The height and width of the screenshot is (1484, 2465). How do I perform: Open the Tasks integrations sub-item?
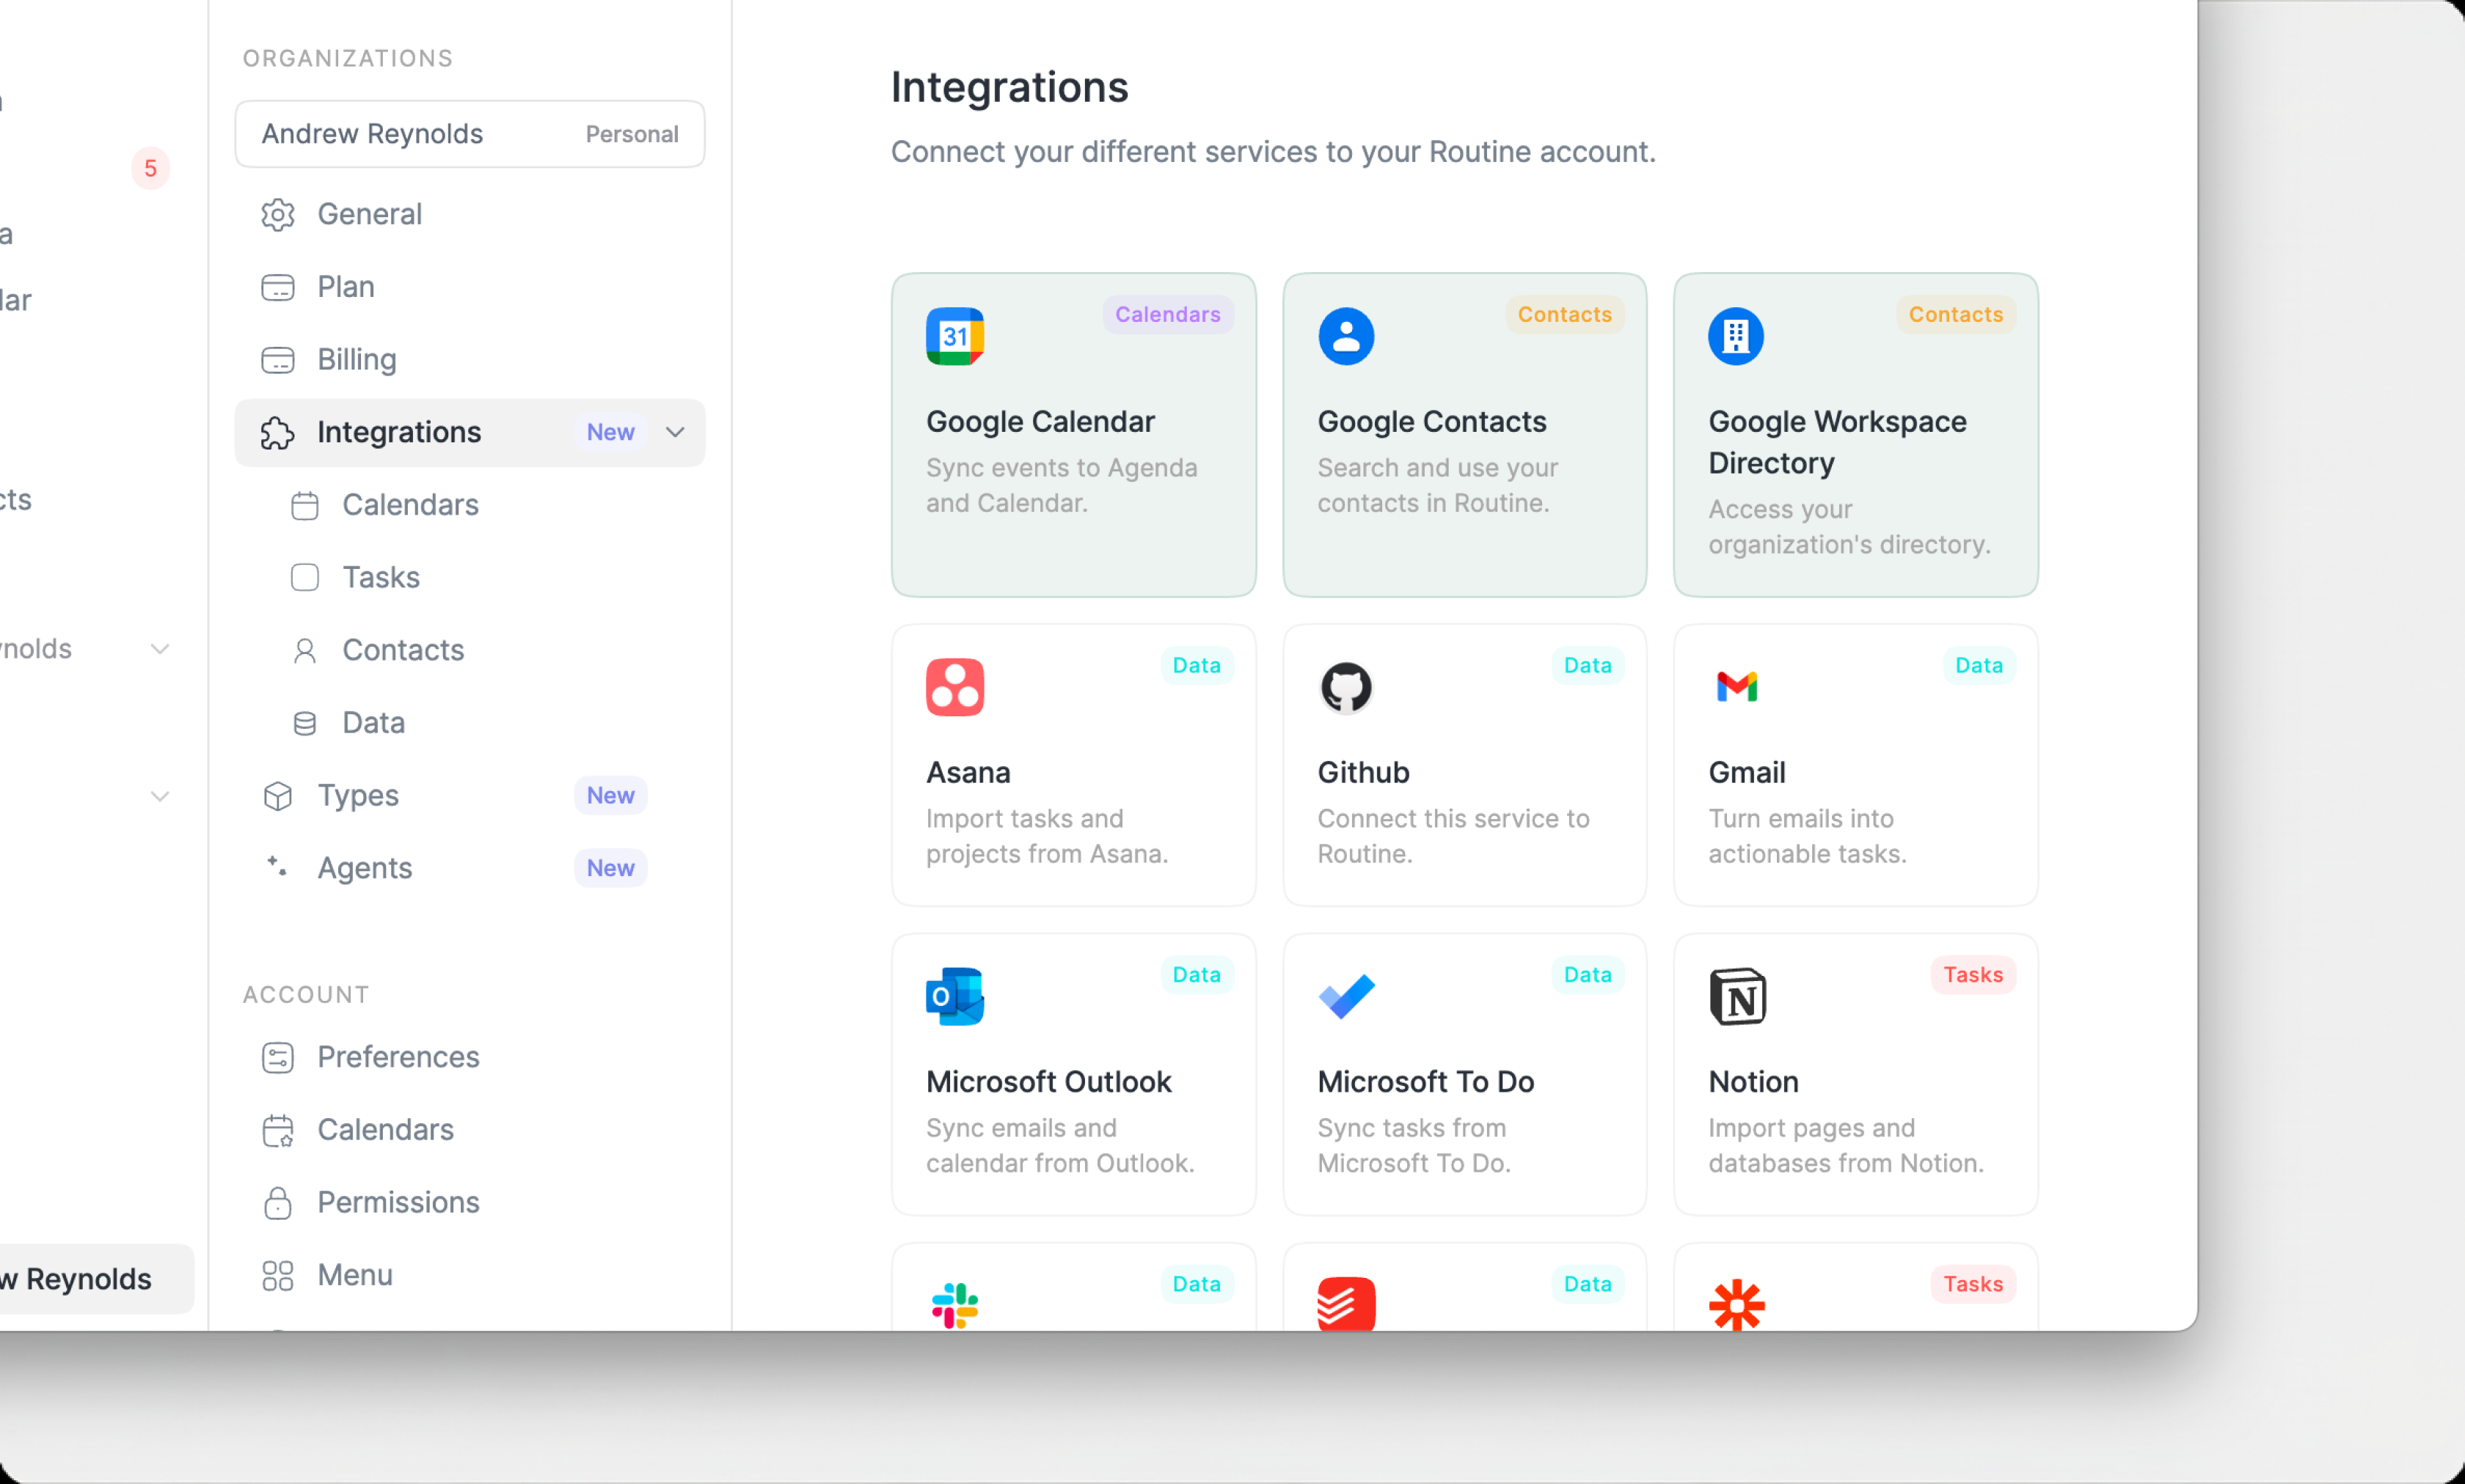[x=470, y=578]
